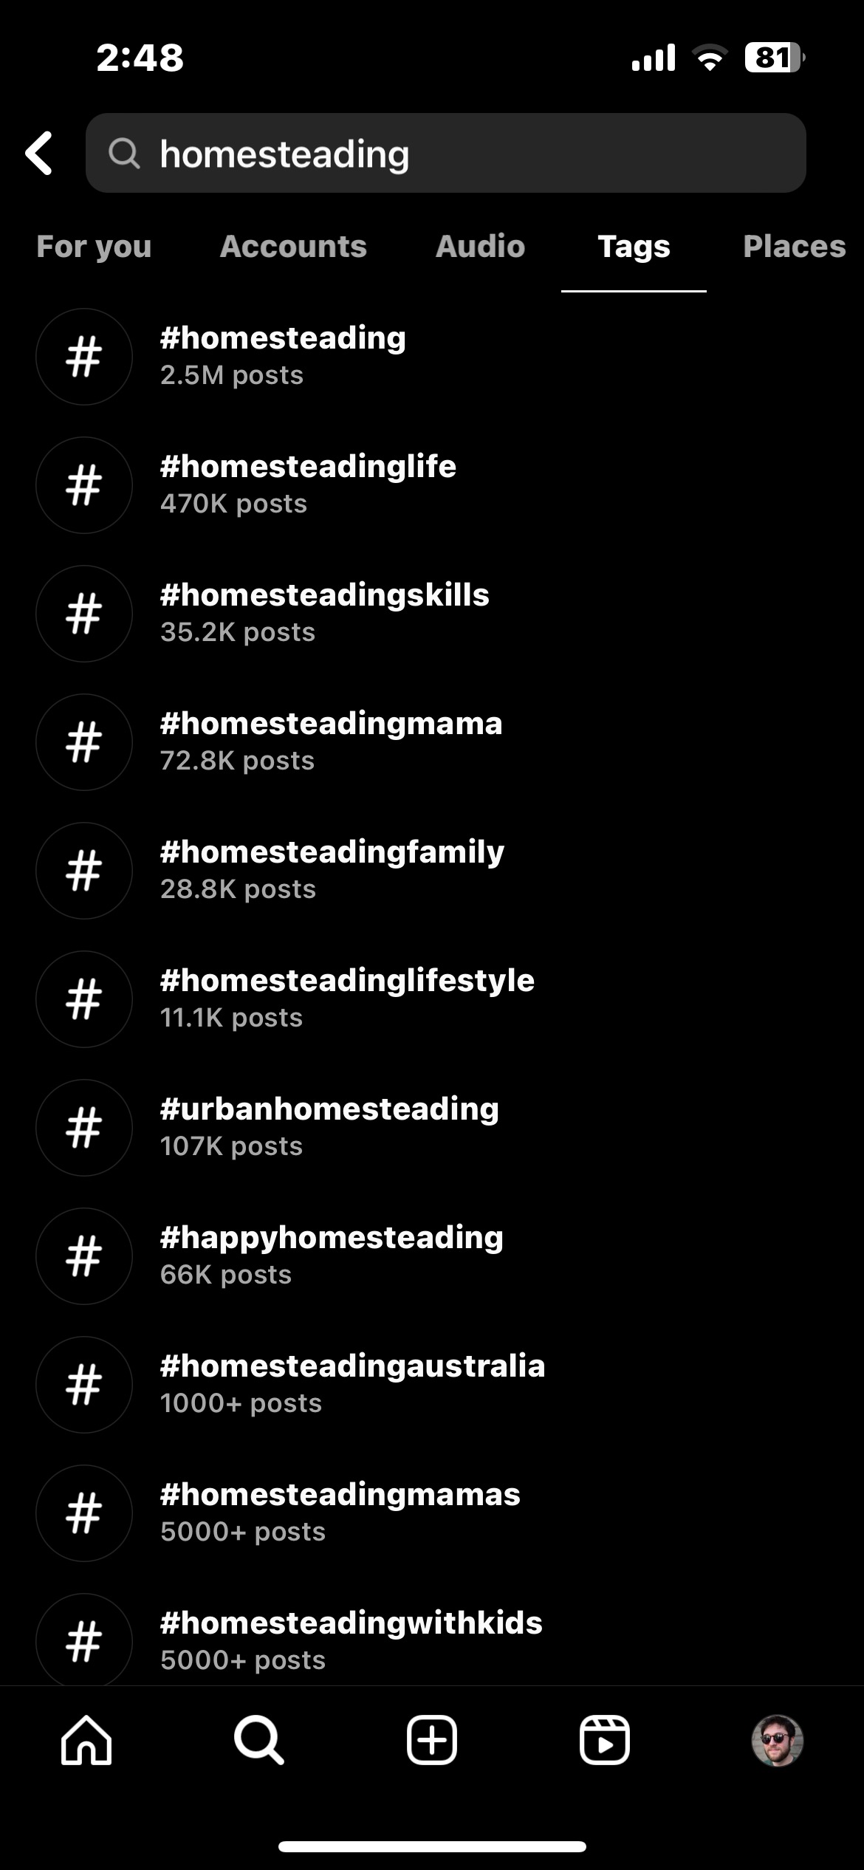This screenshot has width=864, height=1870.
Task: Tap the search magnifier in search field
Action: pos(124,154)
